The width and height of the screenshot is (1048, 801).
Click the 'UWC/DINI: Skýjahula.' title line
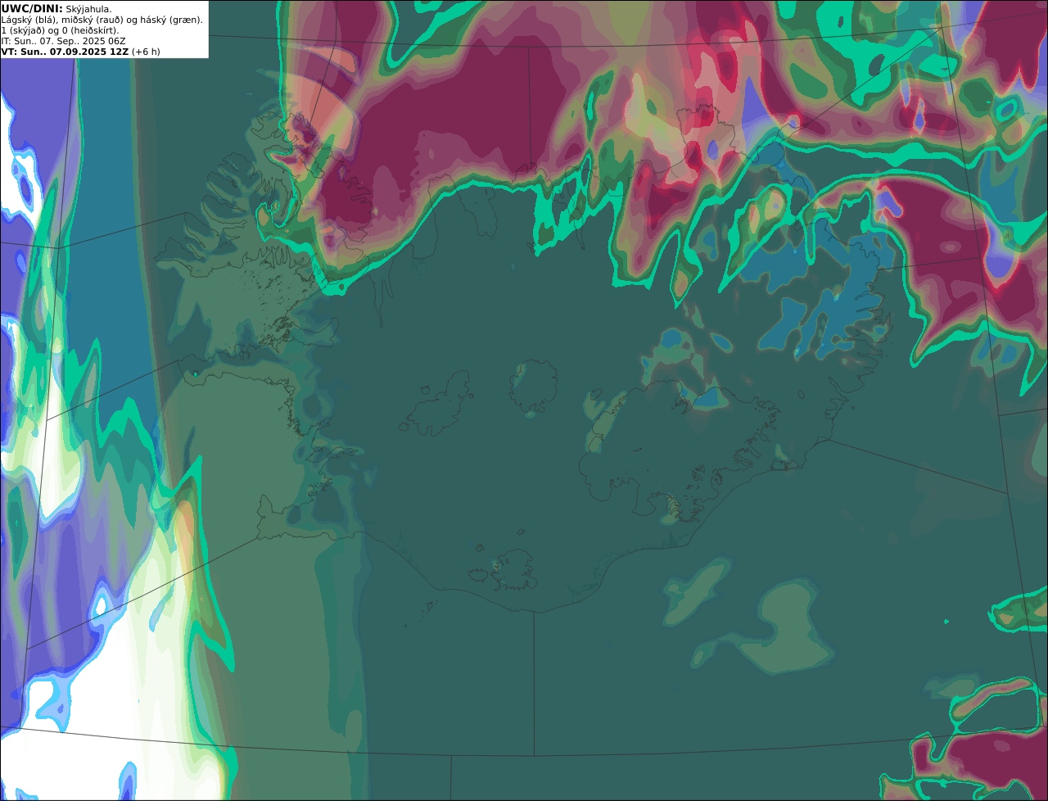coord(56,8)
